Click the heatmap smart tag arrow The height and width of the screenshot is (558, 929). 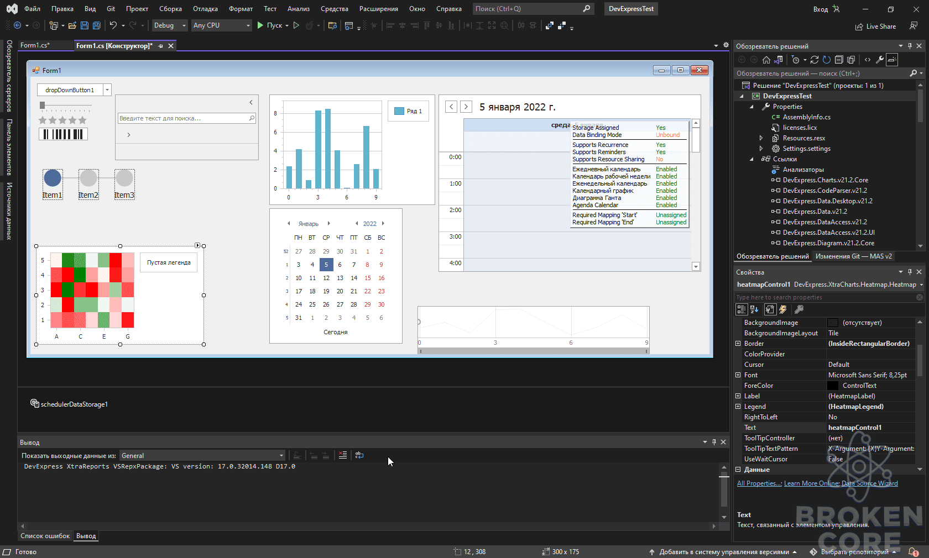[197, 245]
